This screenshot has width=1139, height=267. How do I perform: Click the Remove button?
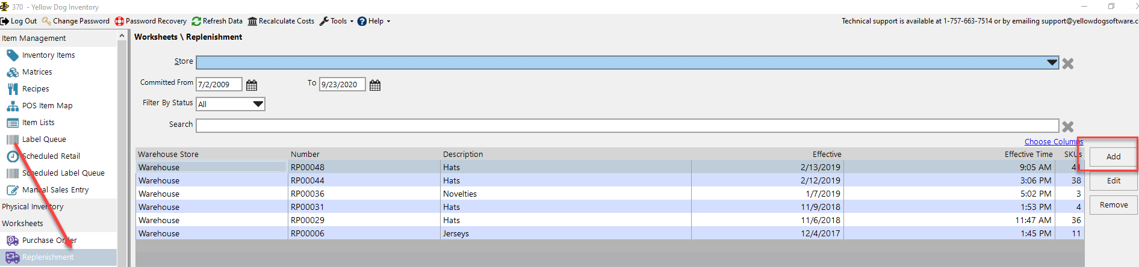point(1114,205)
